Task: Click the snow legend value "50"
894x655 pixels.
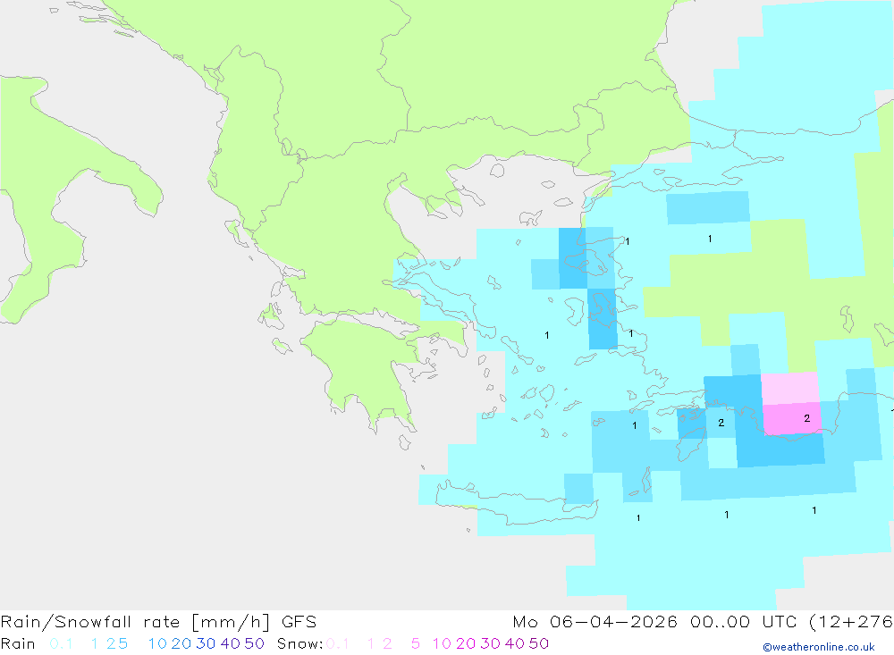Action: click(539, 643)
